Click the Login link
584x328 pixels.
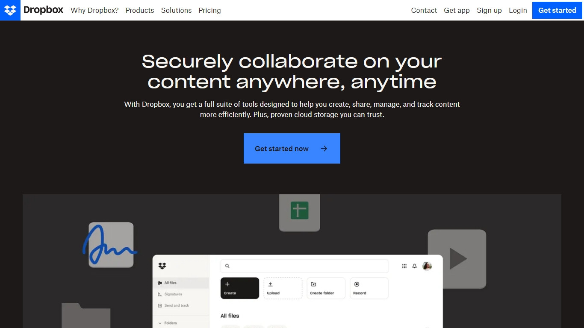pos(518,10)
